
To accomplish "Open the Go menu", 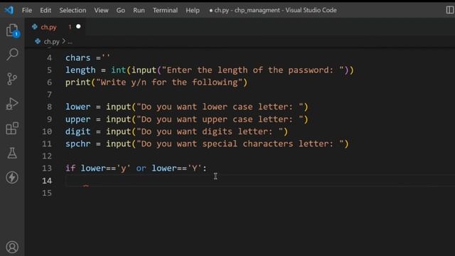I will (121, 11).
